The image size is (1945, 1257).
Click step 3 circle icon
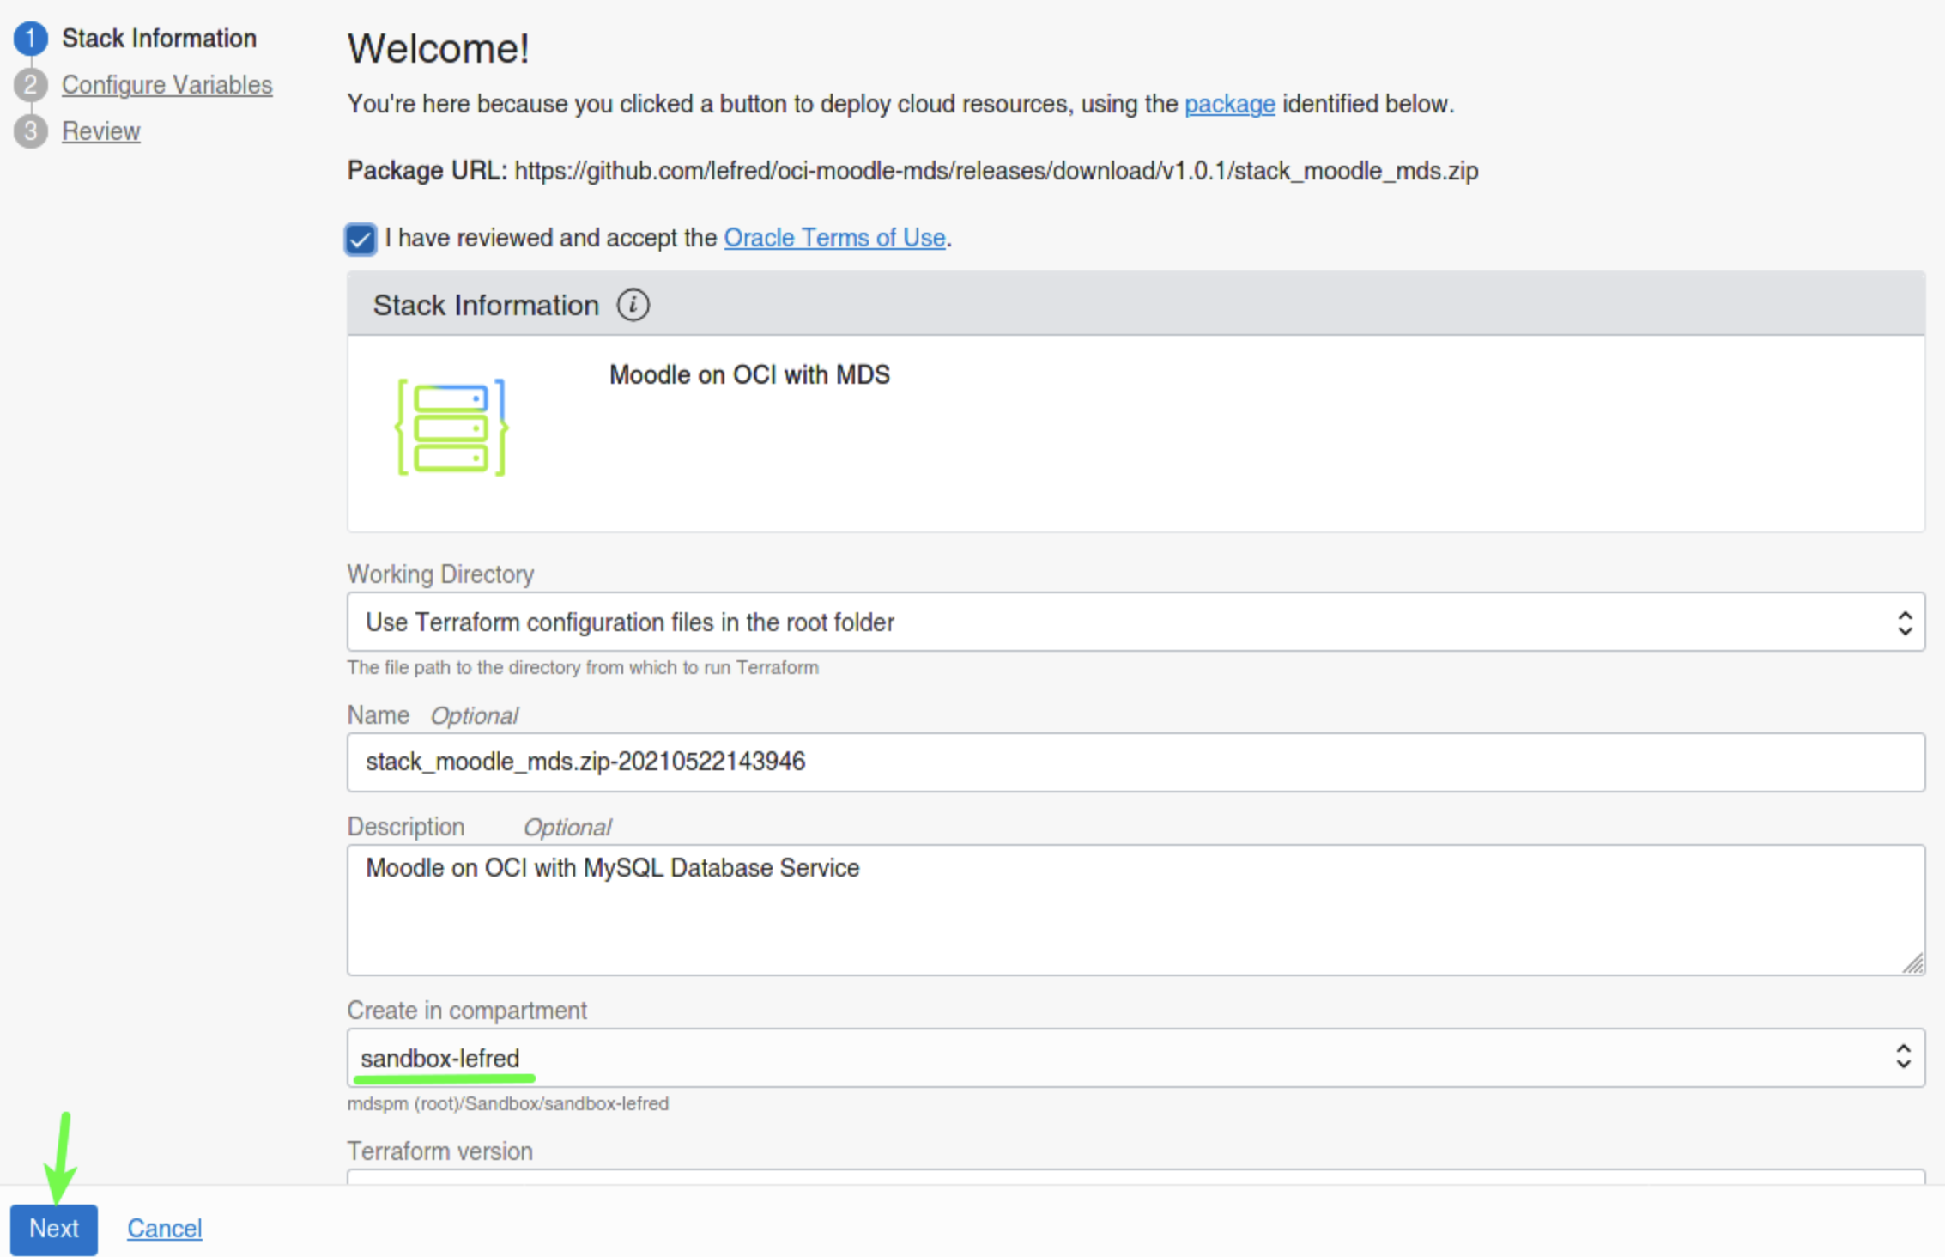[x=31, y=131]
